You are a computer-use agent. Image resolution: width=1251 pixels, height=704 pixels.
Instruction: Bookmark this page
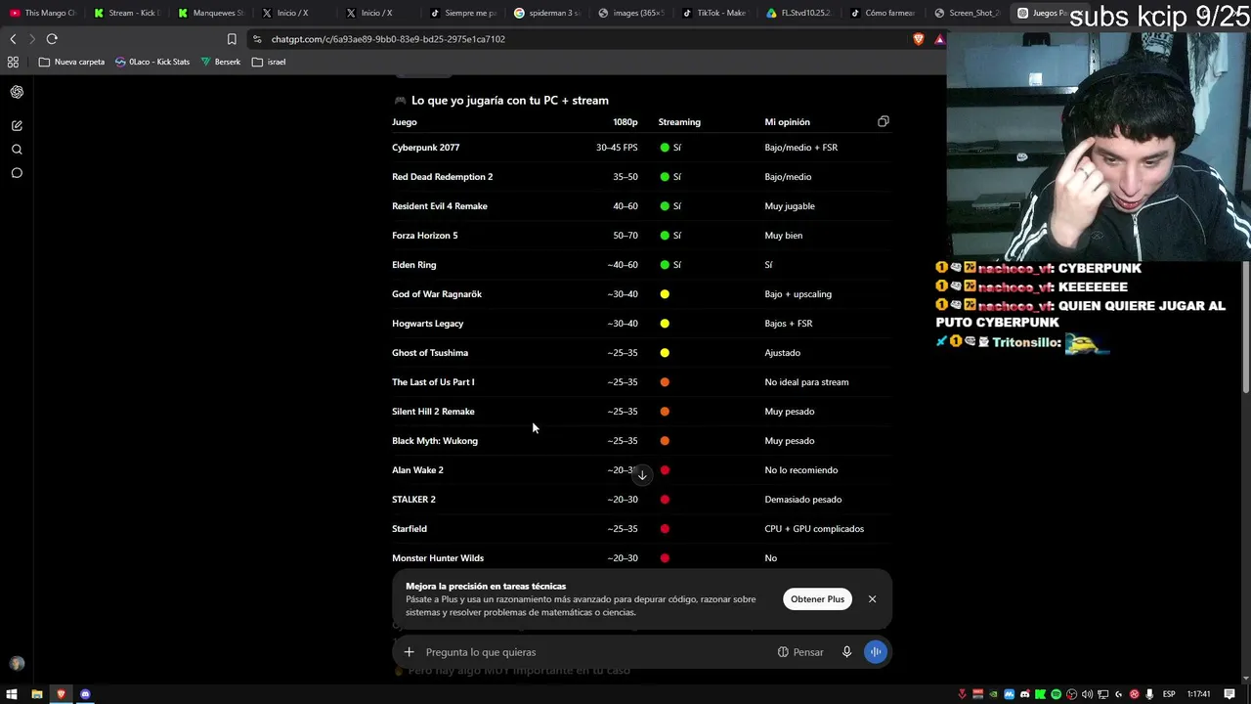point(232,39)
